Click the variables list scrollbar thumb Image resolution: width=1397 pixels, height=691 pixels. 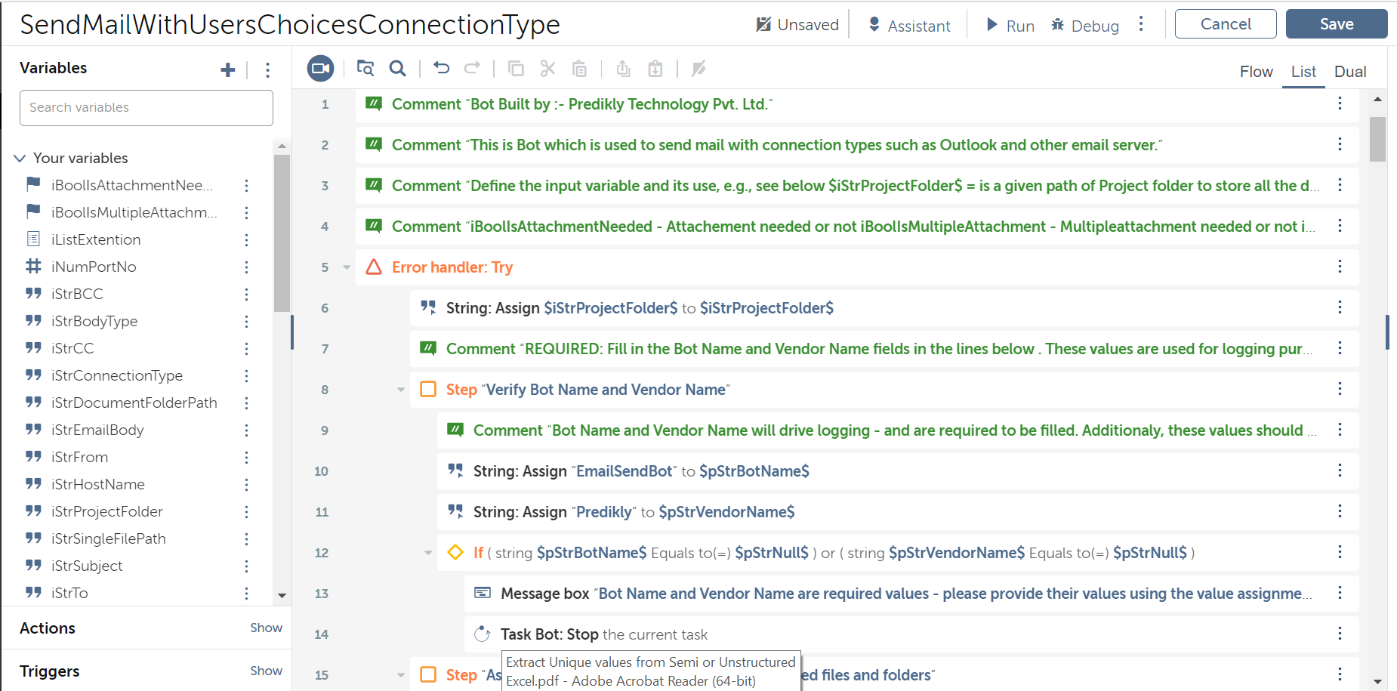click(282, 233)
